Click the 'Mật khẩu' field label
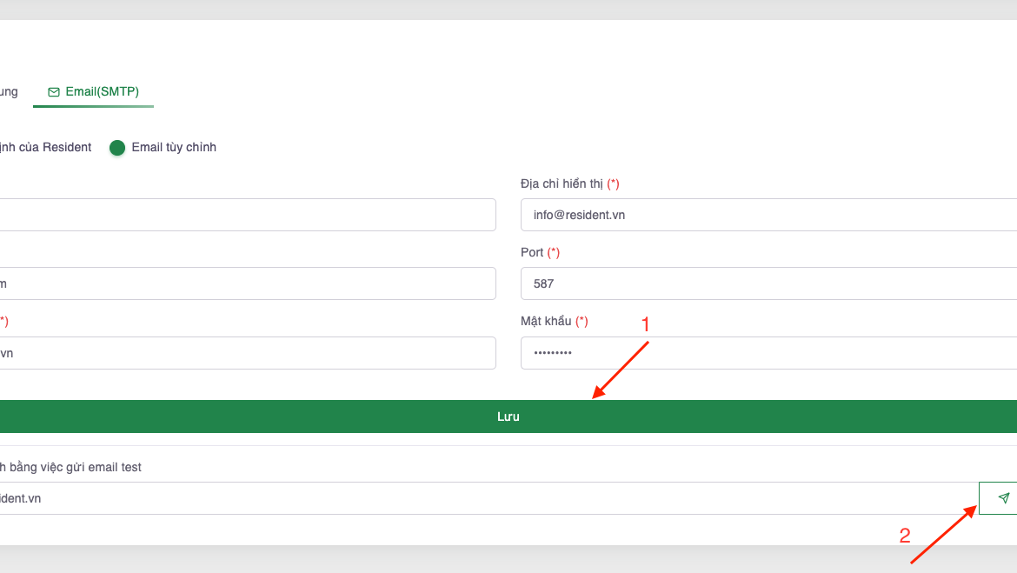The width and height of the screenshot is (1017, 573). 546,322
